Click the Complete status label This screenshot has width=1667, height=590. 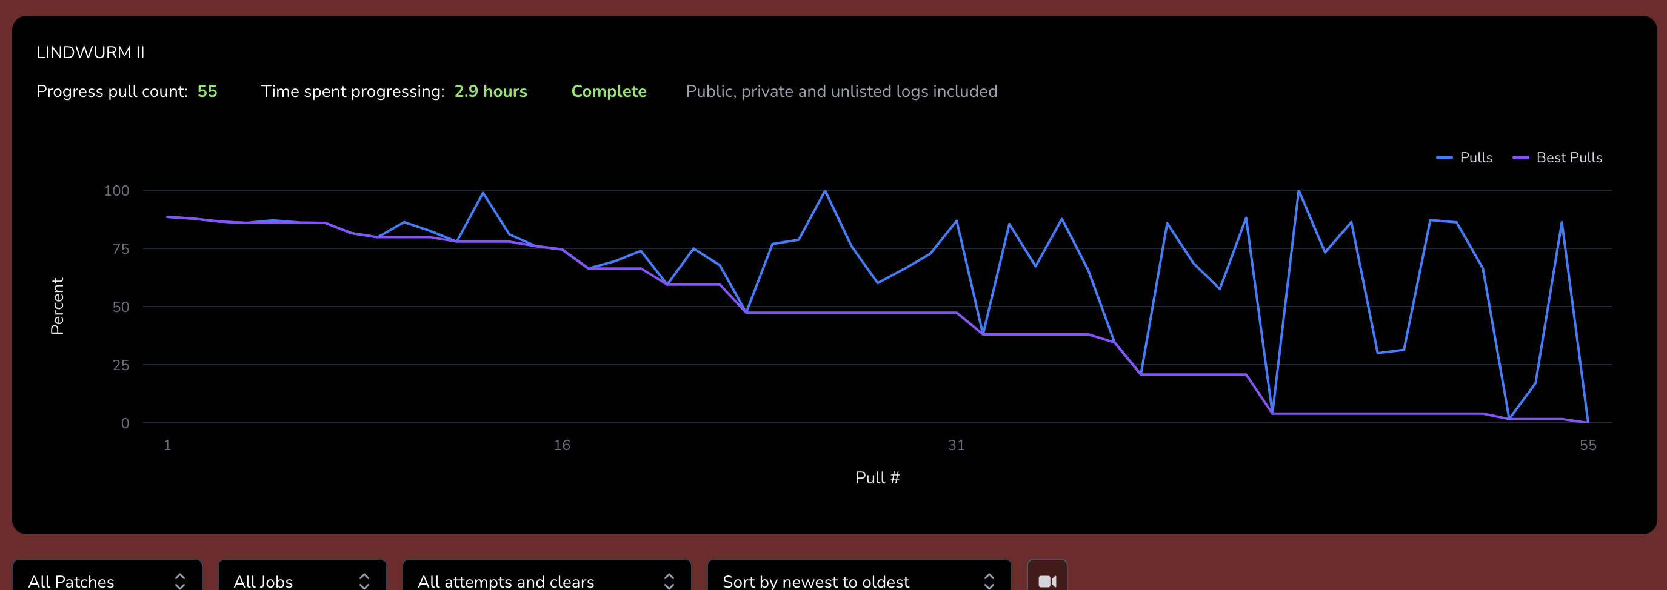pos(609,91)
